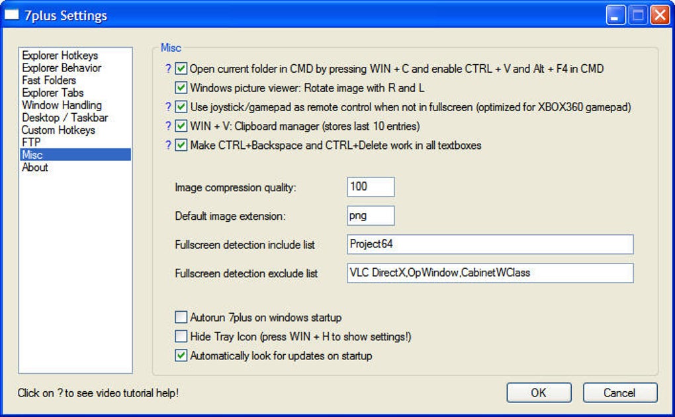
Task: Minimize the 7plus Settings window
Action: 615,15
